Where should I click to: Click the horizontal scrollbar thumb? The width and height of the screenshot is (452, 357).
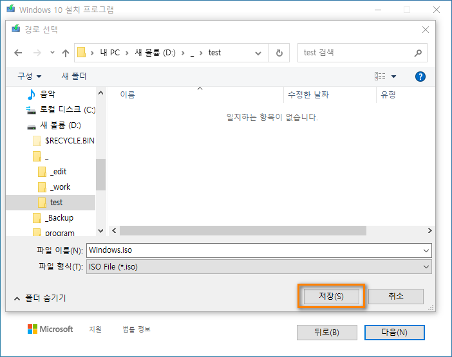click(243, 231)
